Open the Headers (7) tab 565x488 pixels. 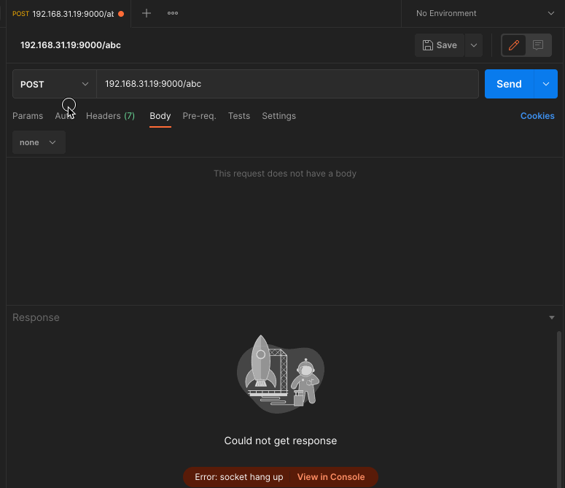click(110, 116)
